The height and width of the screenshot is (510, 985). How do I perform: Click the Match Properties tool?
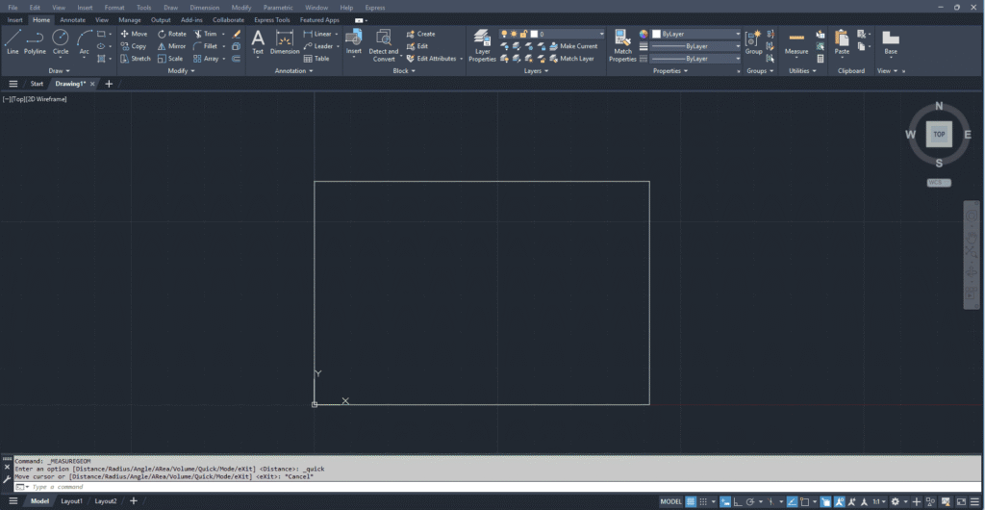[x=622, y=45]
